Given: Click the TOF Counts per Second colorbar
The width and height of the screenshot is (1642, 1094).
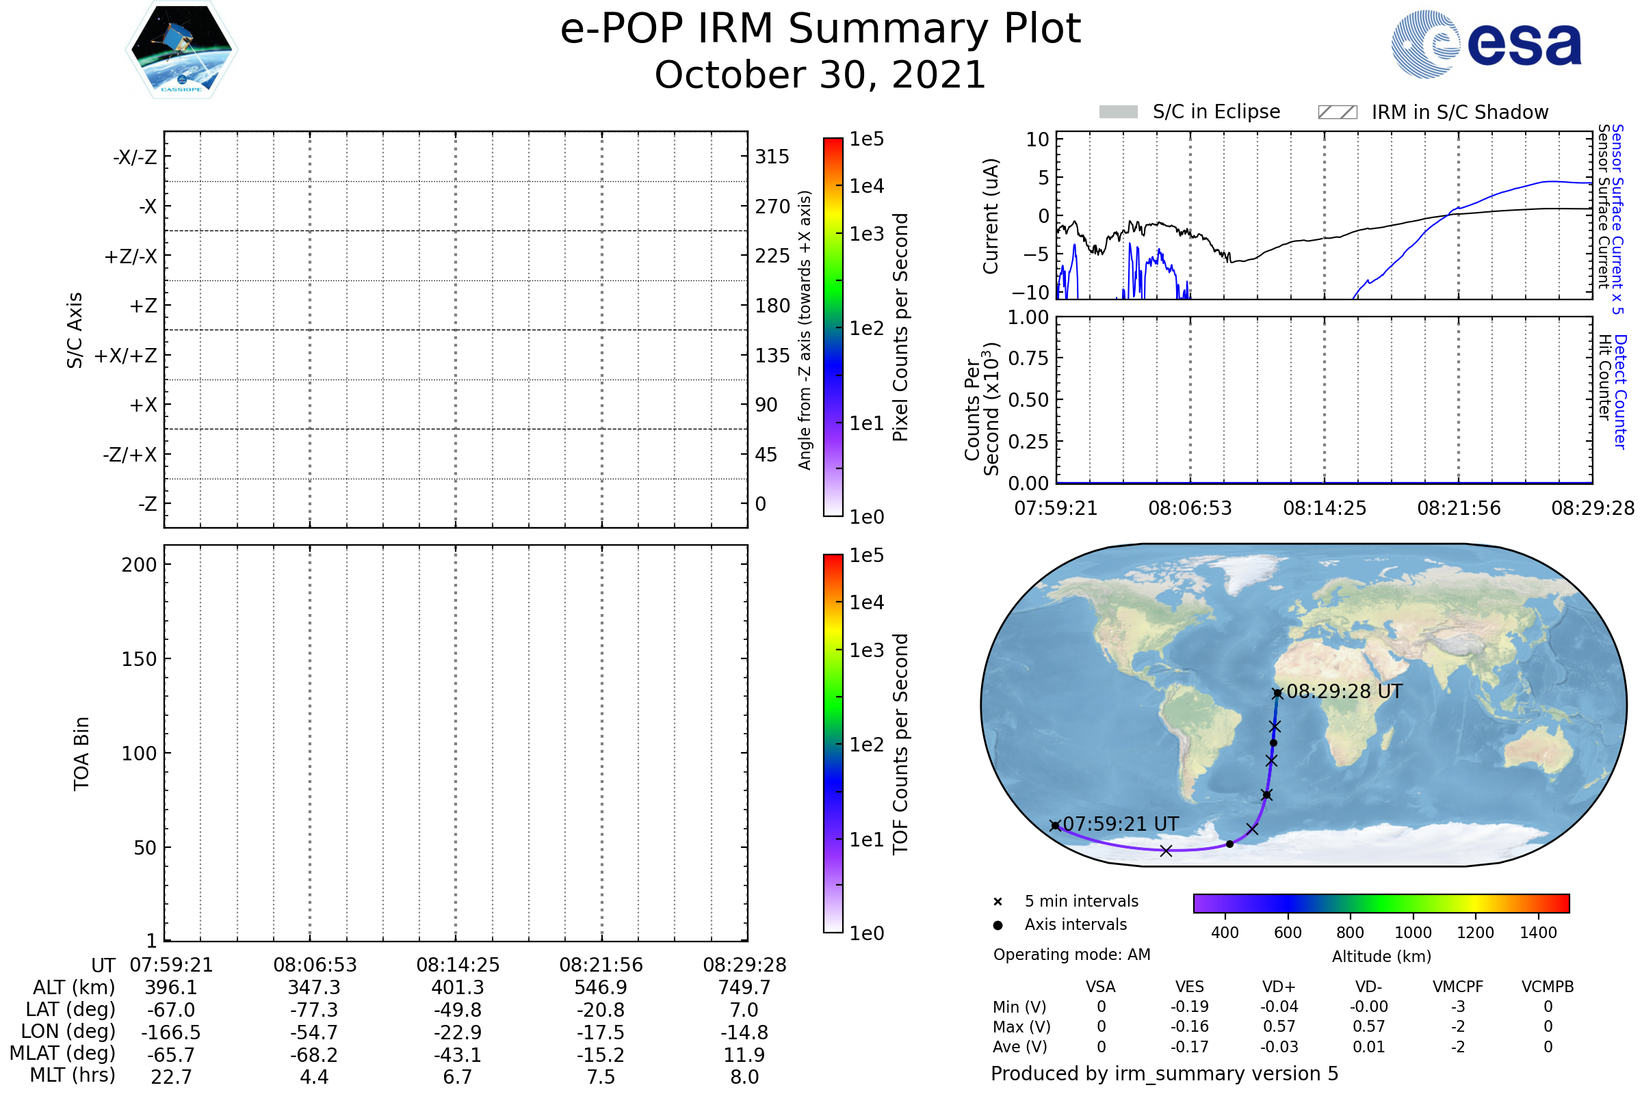Looking at the screenshot, I should [833, 743].
